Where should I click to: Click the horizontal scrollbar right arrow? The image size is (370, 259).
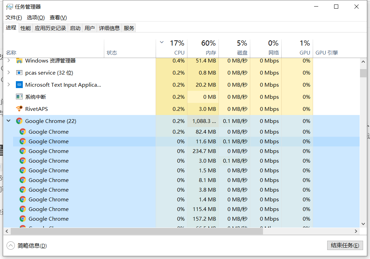[x=356, y=231]
